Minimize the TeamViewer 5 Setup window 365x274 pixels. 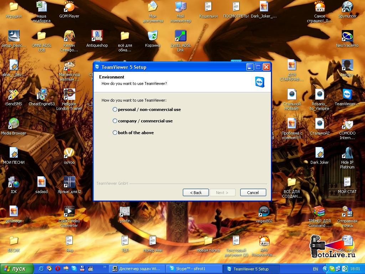pos(250,67)
